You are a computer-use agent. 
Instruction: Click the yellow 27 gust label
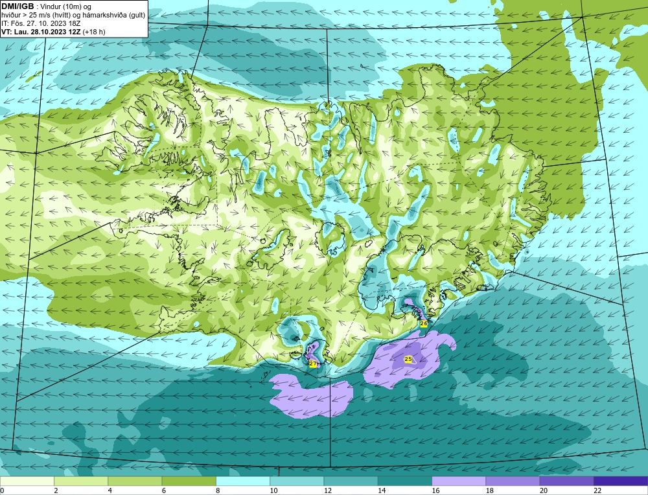[x=313, y=364]
